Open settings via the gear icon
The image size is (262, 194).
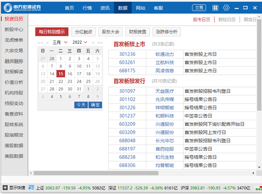[x=226, y=7]
